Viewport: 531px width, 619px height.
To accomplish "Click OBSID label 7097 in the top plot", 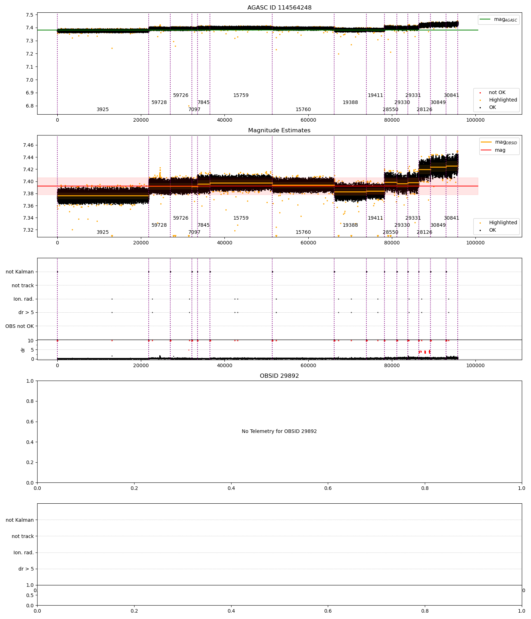I will 194,110.
